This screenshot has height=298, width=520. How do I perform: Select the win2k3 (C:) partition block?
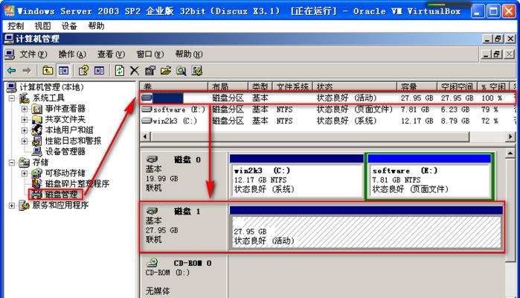[x=297, y=176]
